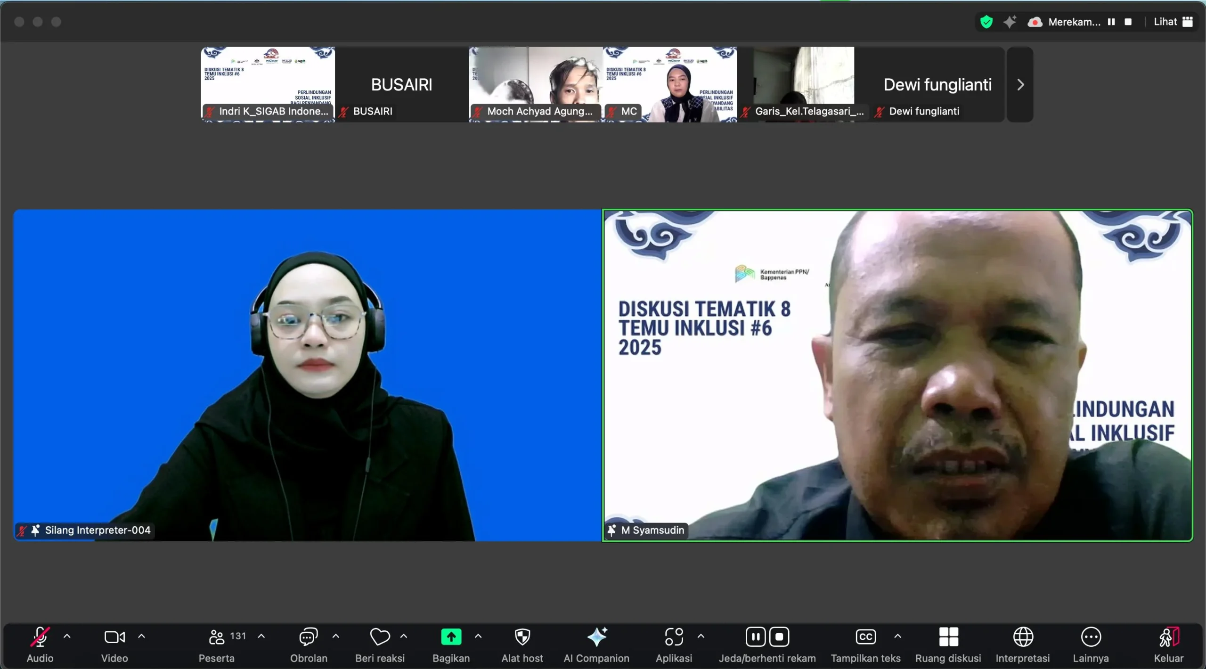Unmute microphone with Audio button
This screenshot has height=669, width=1206.
point(40,637)
